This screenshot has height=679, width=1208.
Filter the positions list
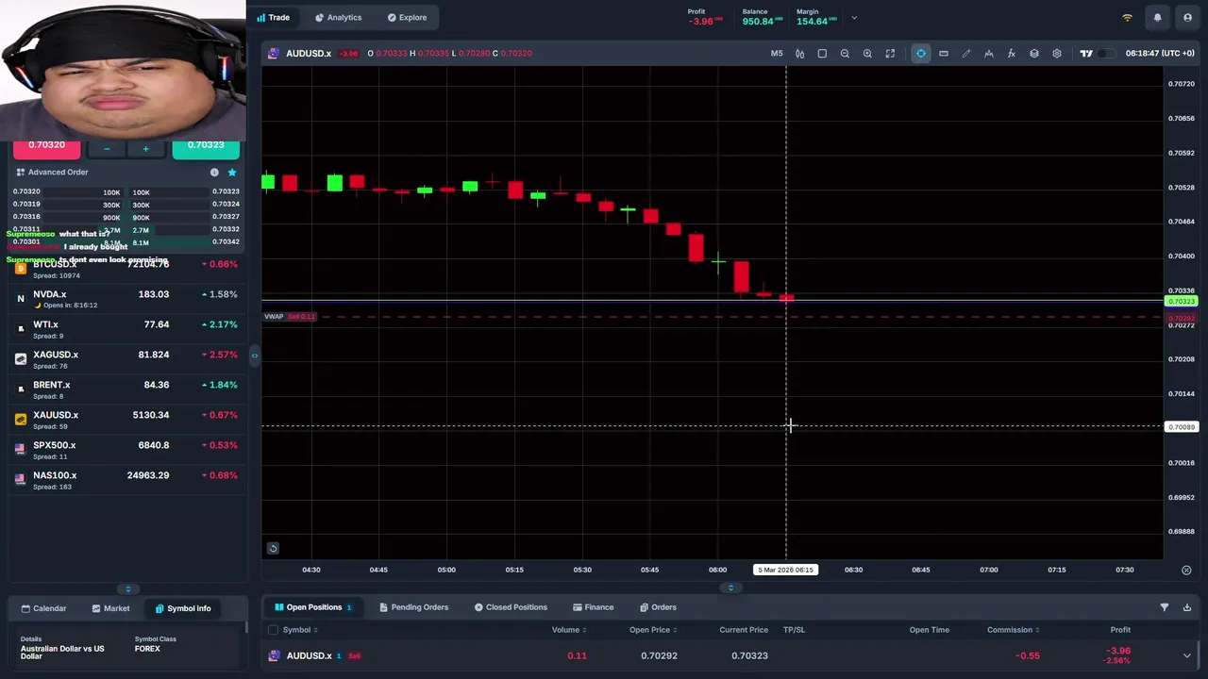(1164, 607)
